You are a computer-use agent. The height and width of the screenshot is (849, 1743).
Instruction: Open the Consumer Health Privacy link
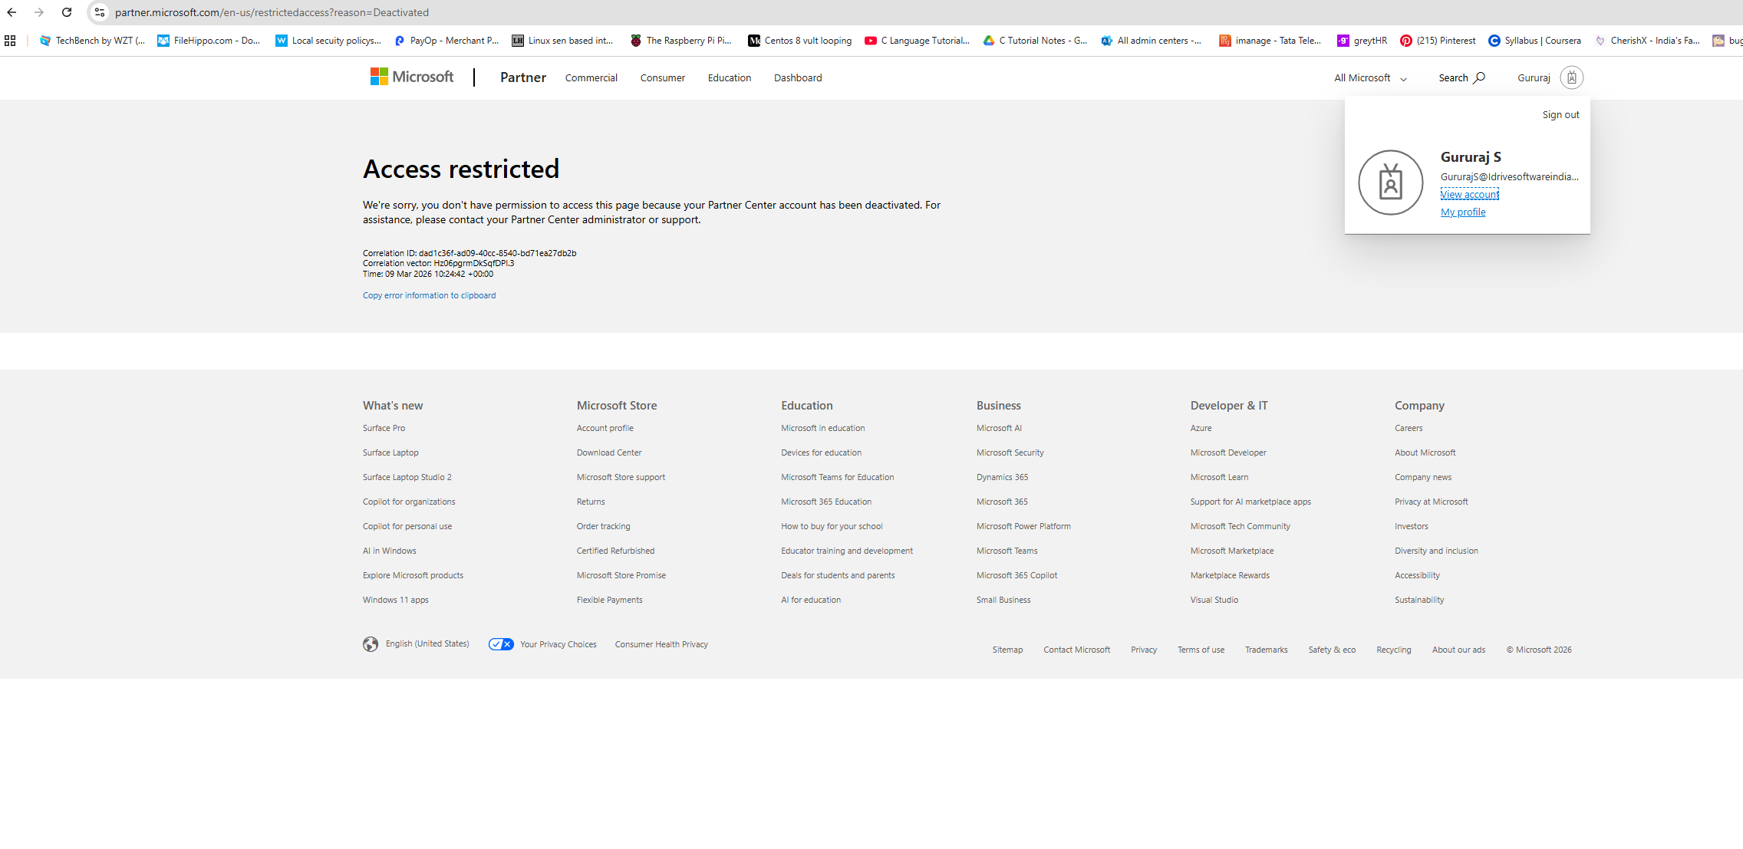(661, 645)
